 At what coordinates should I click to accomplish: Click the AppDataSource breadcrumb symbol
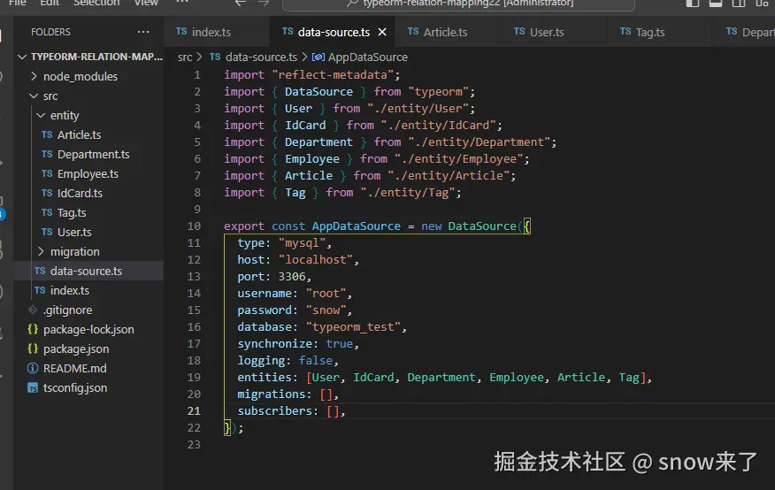coord(368,57)
